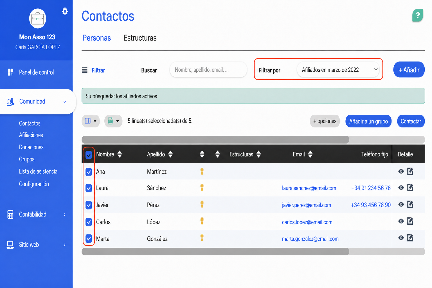The width and height of the screenshot is (432, 288).
Task: Edit Javier Pérez with pencil icon
Action: pyautogui.click(x=410, y=204)
